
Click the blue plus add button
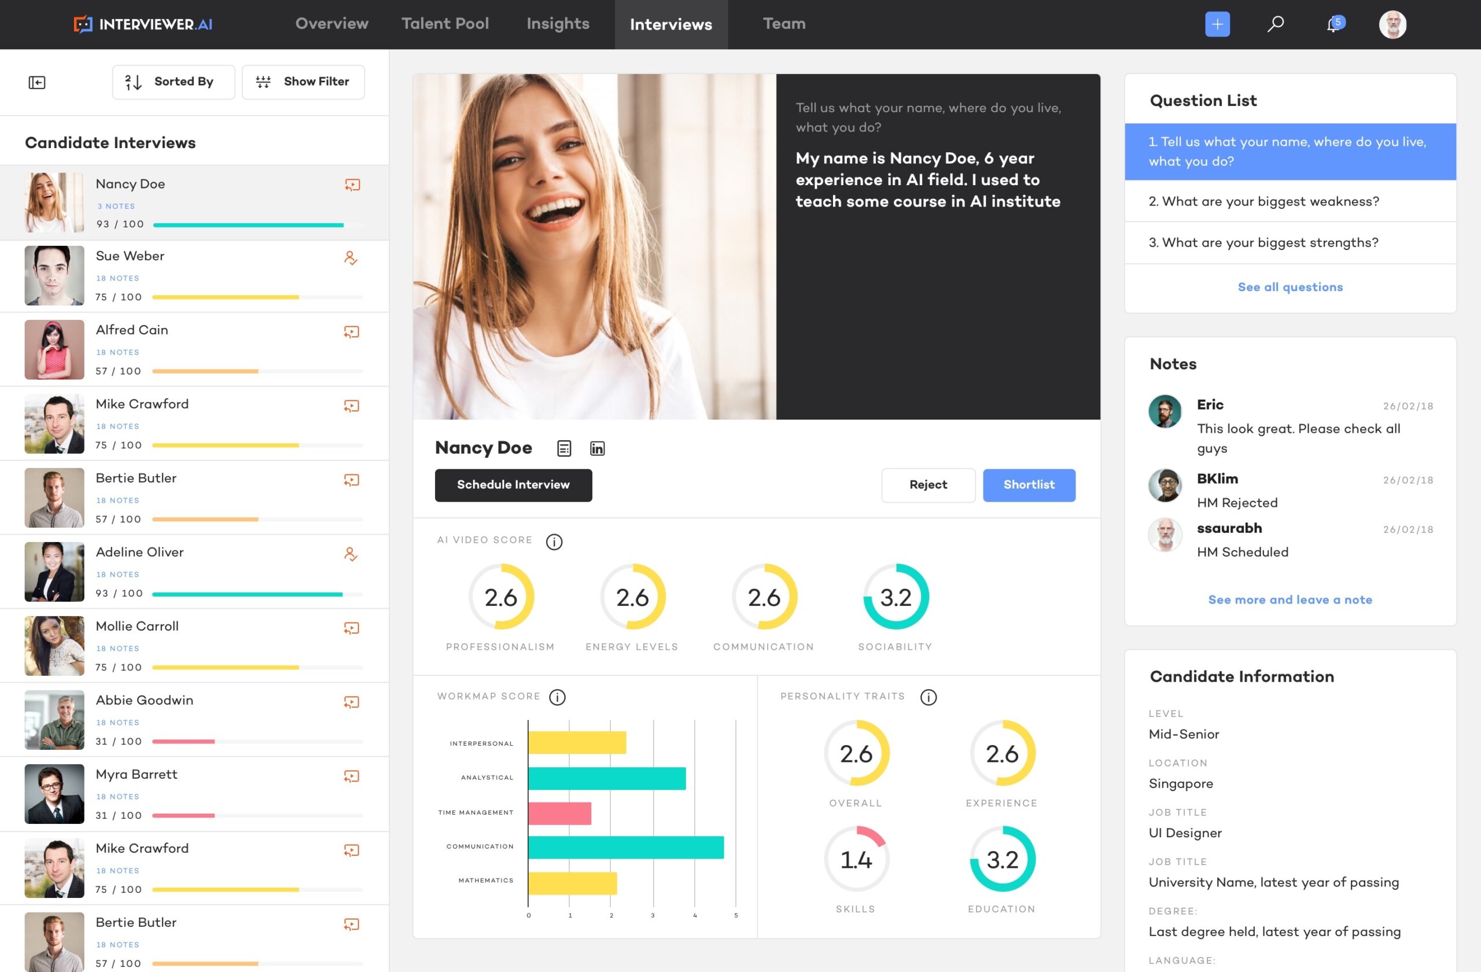(1217, 24)
